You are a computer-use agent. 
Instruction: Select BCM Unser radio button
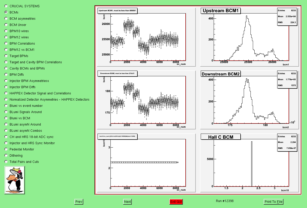coord(6,25)
